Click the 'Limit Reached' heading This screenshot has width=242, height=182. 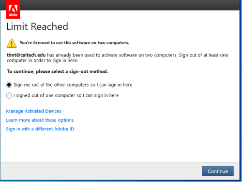[x=37, y=26]
